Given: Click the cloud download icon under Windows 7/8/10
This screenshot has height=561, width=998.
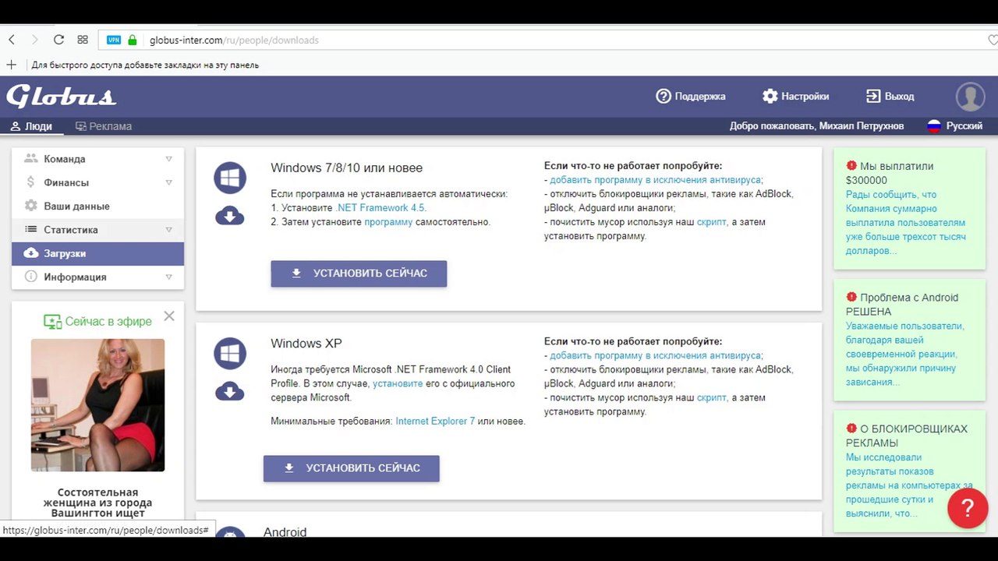Looking at the screenshot, I should [230, 216].
